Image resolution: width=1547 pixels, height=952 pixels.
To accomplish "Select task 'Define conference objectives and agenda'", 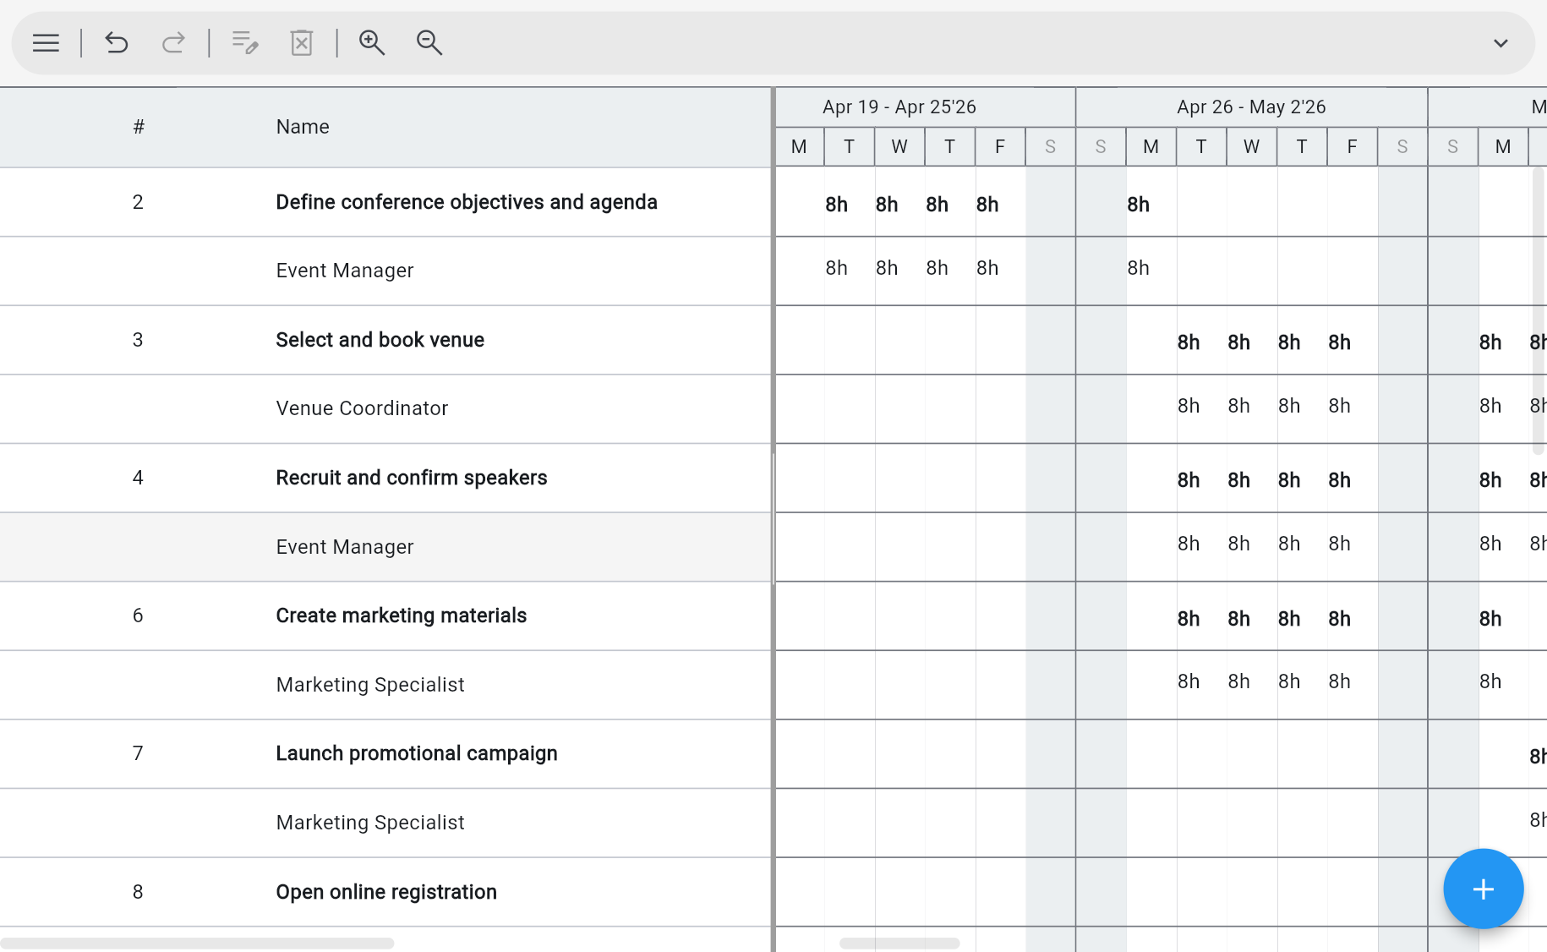I will (466, 202).
